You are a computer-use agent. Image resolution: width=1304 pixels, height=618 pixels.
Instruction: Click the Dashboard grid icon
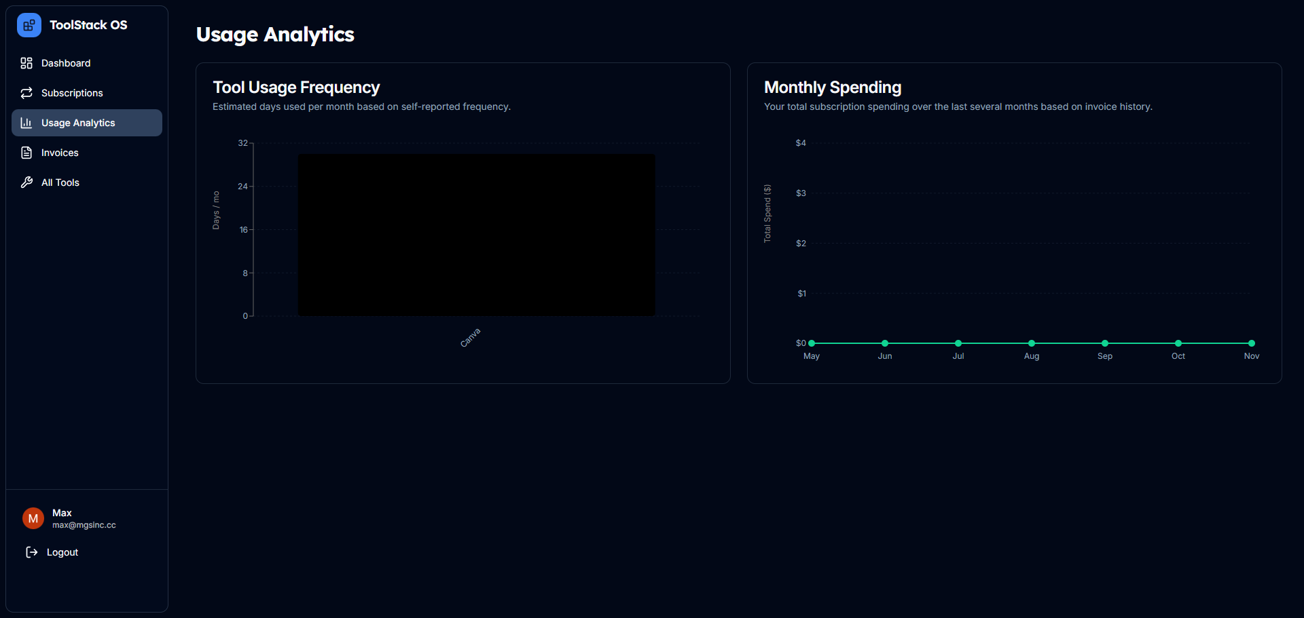[x=26, y=63]
